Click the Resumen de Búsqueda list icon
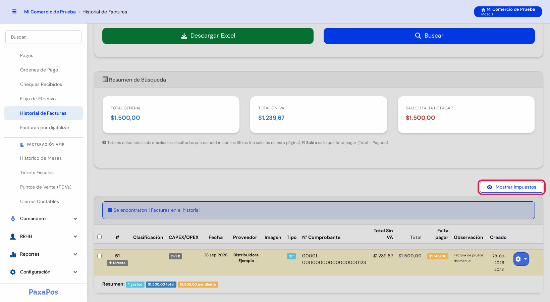Screen dimensions: 550x302 [x=105, y=80]
